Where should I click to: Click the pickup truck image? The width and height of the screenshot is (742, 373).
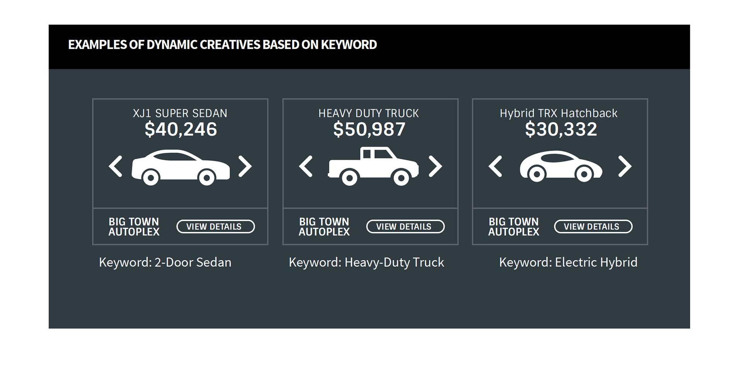[373, 166]
